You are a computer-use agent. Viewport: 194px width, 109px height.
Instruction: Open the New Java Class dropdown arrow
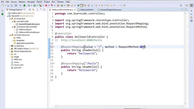pos(65,5)
